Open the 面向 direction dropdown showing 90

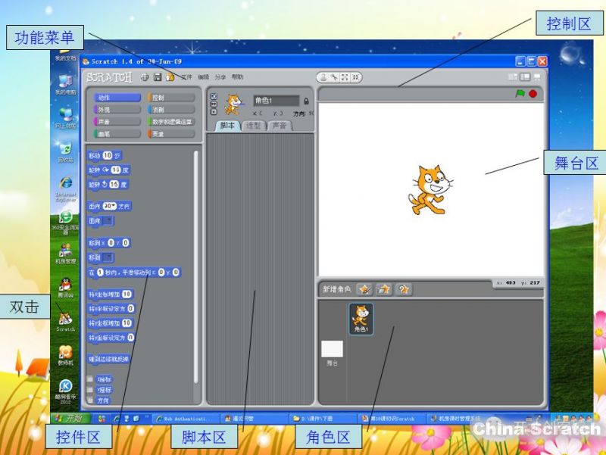tap(109, 206)
